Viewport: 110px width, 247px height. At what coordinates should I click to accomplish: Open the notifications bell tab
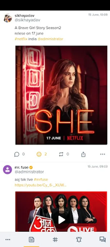click(x=79, y=240)
